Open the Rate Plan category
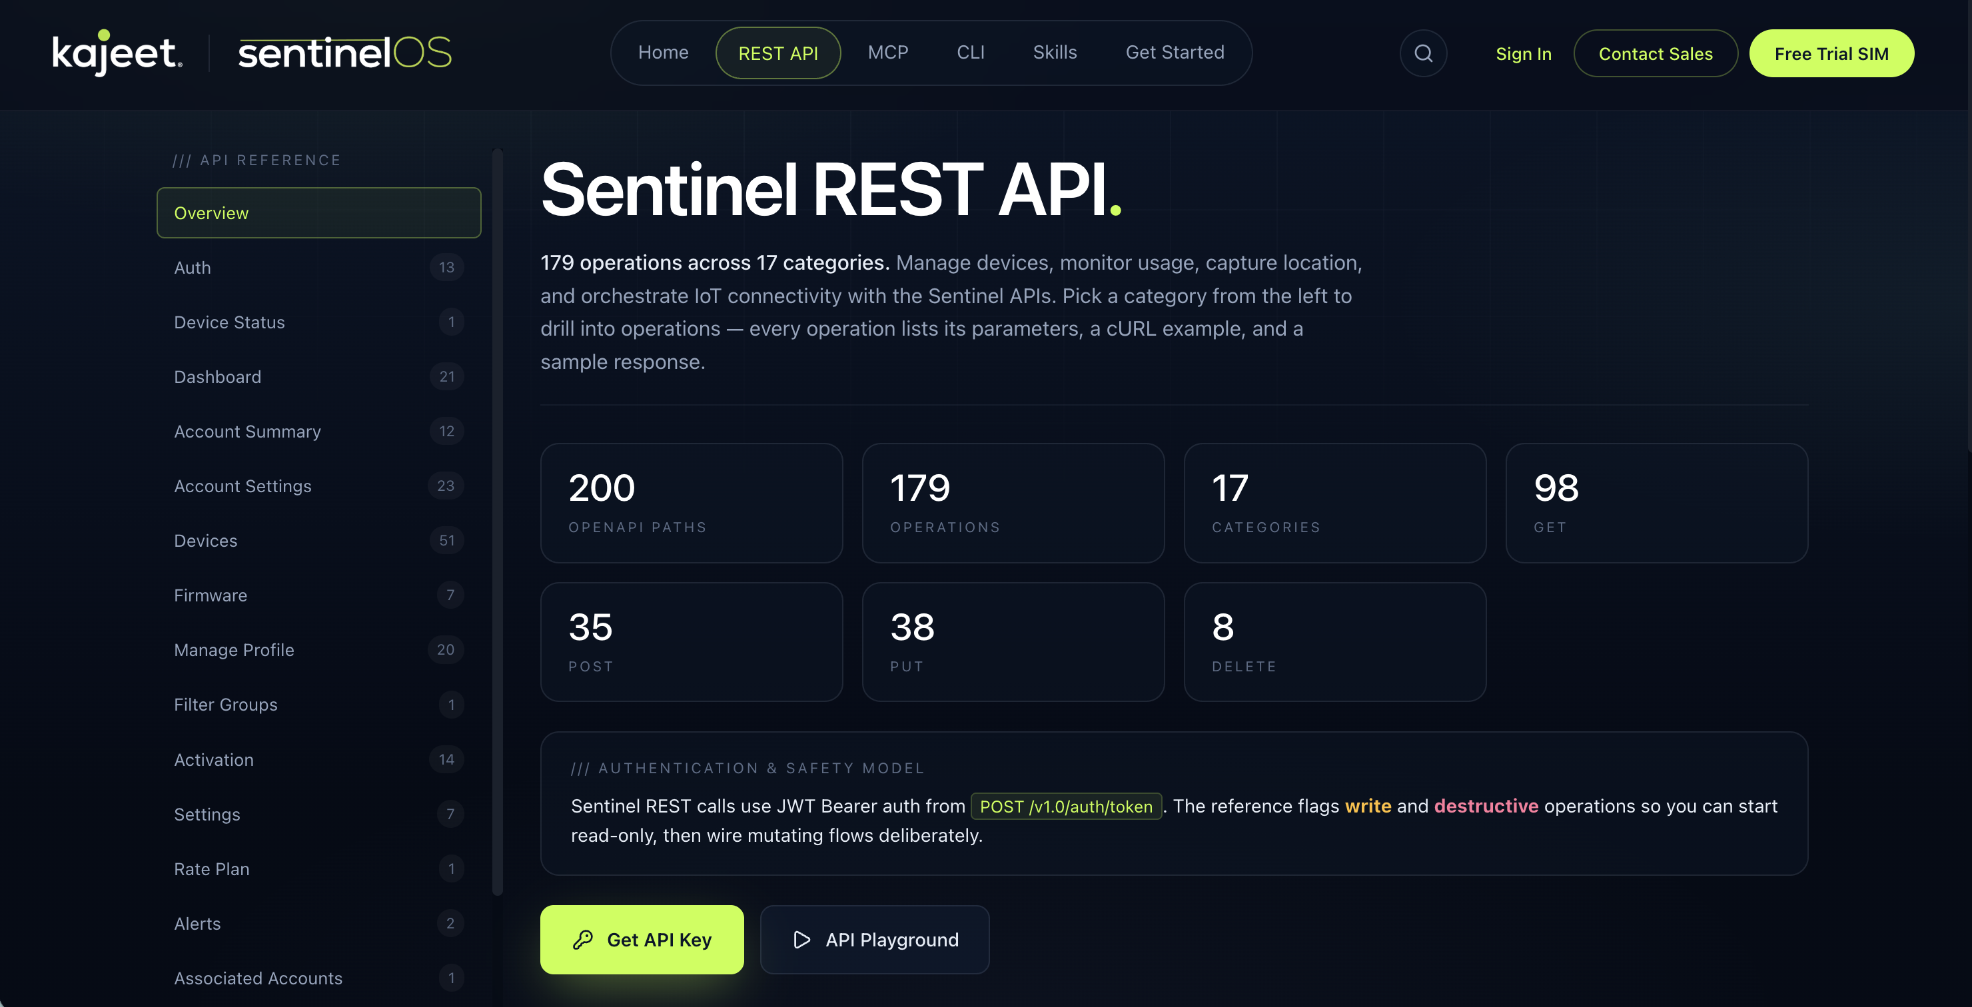Image resolution: width=1972 pixels, height=1007 pixels. tap(318, 869)
